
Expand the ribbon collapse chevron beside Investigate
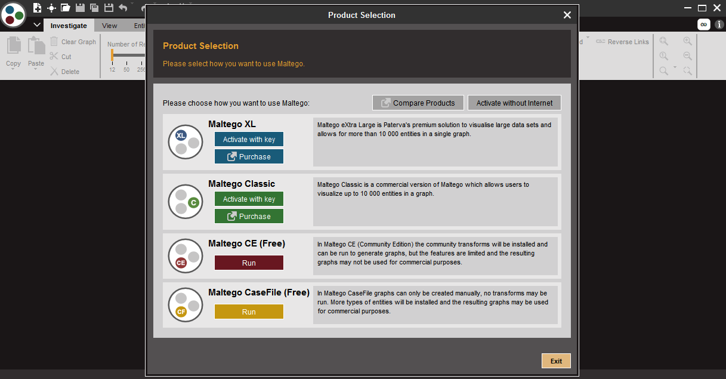(x=37, y=25)
